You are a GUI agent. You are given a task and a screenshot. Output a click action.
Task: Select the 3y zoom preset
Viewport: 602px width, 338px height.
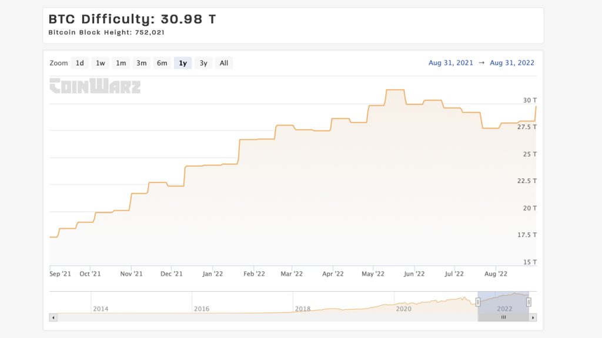tap(203, 63)
